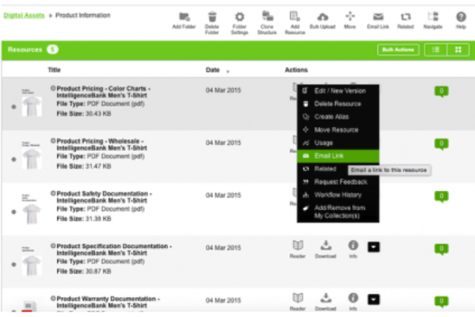Open Digital Assets breadcrumb link

24,16
